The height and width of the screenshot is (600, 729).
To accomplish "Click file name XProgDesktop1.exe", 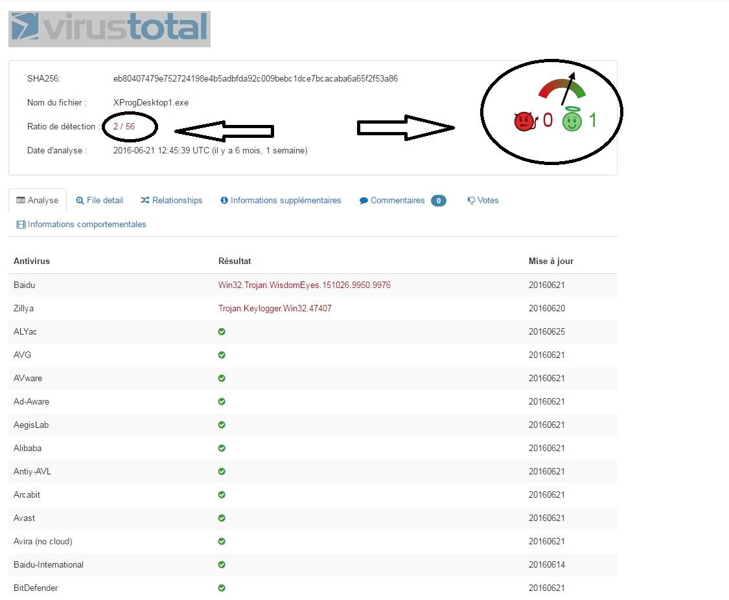I will click(x=151, y=103).
